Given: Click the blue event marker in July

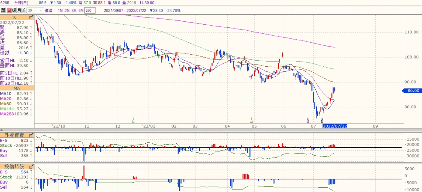Looking at the screenshot, I should [x=322, y=120].
